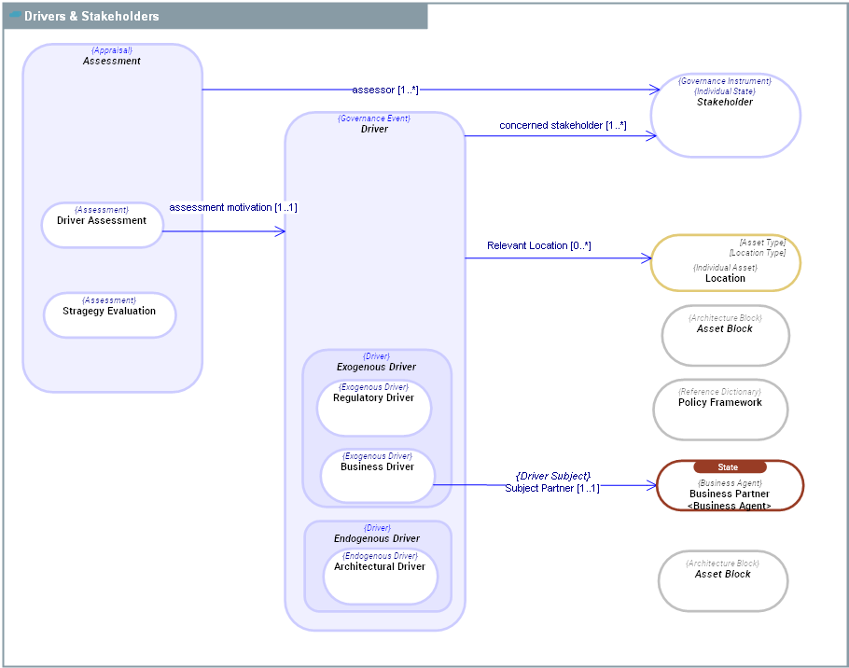Select the Business Partner node
Viewport: 849px width, 668px height.
tap(730, 494)
